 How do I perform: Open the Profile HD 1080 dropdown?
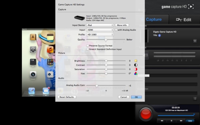coord(100,35)
